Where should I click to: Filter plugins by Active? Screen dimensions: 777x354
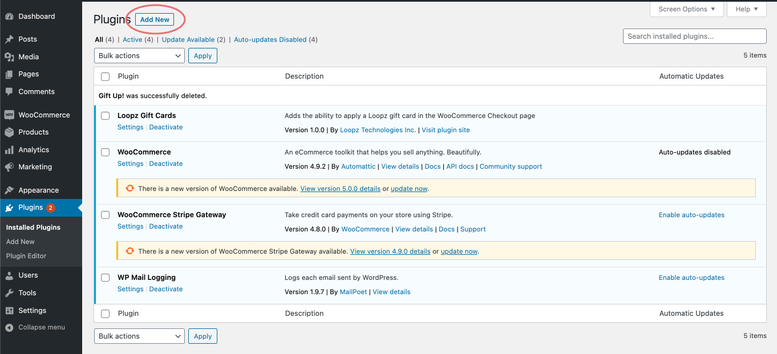[132, 40]
